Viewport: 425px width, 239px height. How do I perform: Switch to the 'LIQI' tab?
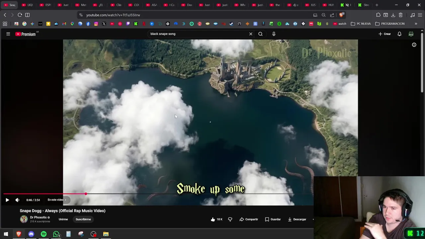pos(27,5)
